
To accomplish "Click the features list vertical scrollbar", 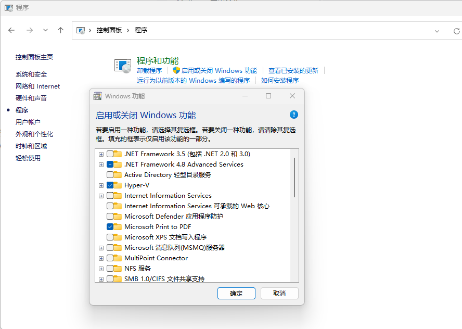I will (x=294, y=178).
